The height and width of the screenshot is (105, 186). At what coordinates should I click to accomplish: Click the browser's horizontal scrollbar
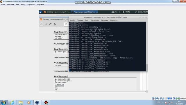(x=101, y=91)
